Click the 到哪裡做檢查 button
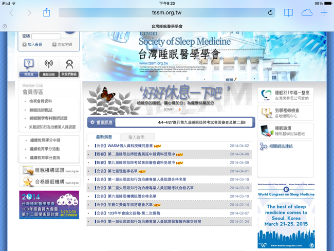 [x=285, y=113]
